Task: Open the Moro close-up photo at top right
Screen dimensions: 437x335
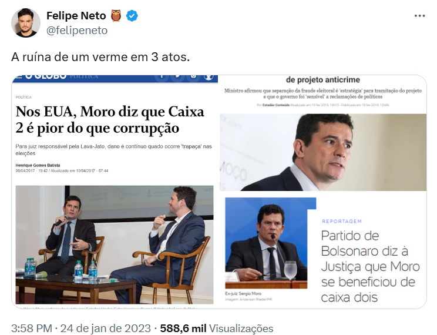Action: coord(323,152)
